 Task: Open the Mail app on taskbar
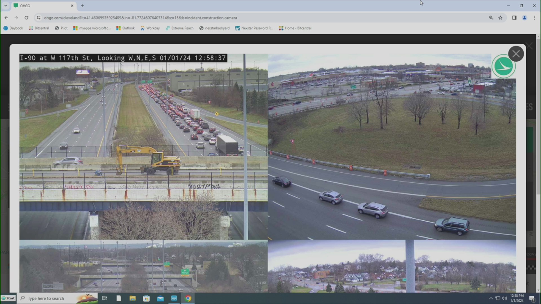160,298
